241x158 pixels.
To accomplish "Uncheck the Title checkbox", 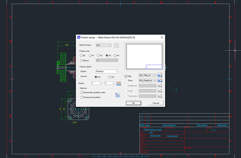I will click(x=126, y=76).
